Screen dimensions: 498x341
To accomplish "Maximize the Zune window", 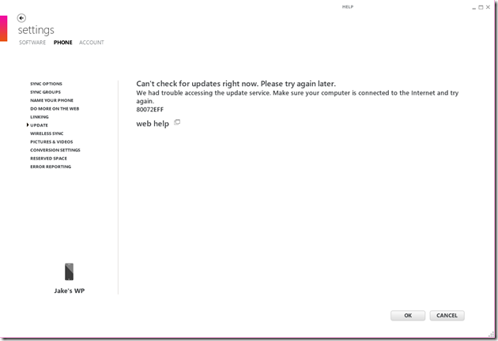I will tap(481, 7).
